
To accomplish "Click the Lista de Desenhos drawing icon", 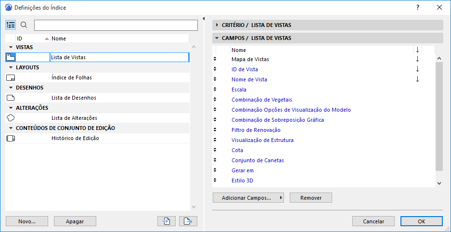I will [x=11, y=98].
